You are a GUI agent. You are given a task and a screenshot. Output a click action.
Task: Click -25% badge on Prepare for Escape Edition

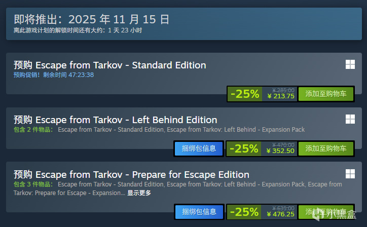244,211
